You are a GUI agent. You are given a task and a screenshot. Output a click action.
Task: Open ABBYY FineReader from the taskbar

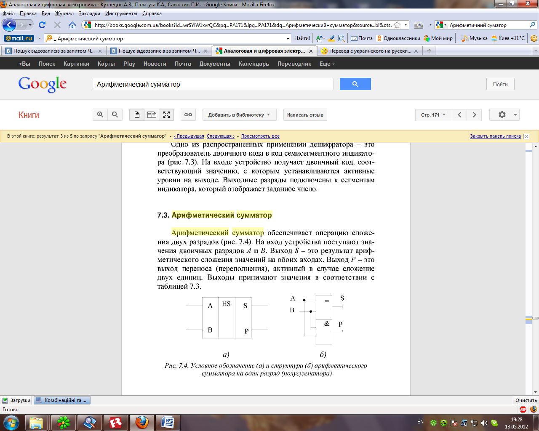pos(115,422)
